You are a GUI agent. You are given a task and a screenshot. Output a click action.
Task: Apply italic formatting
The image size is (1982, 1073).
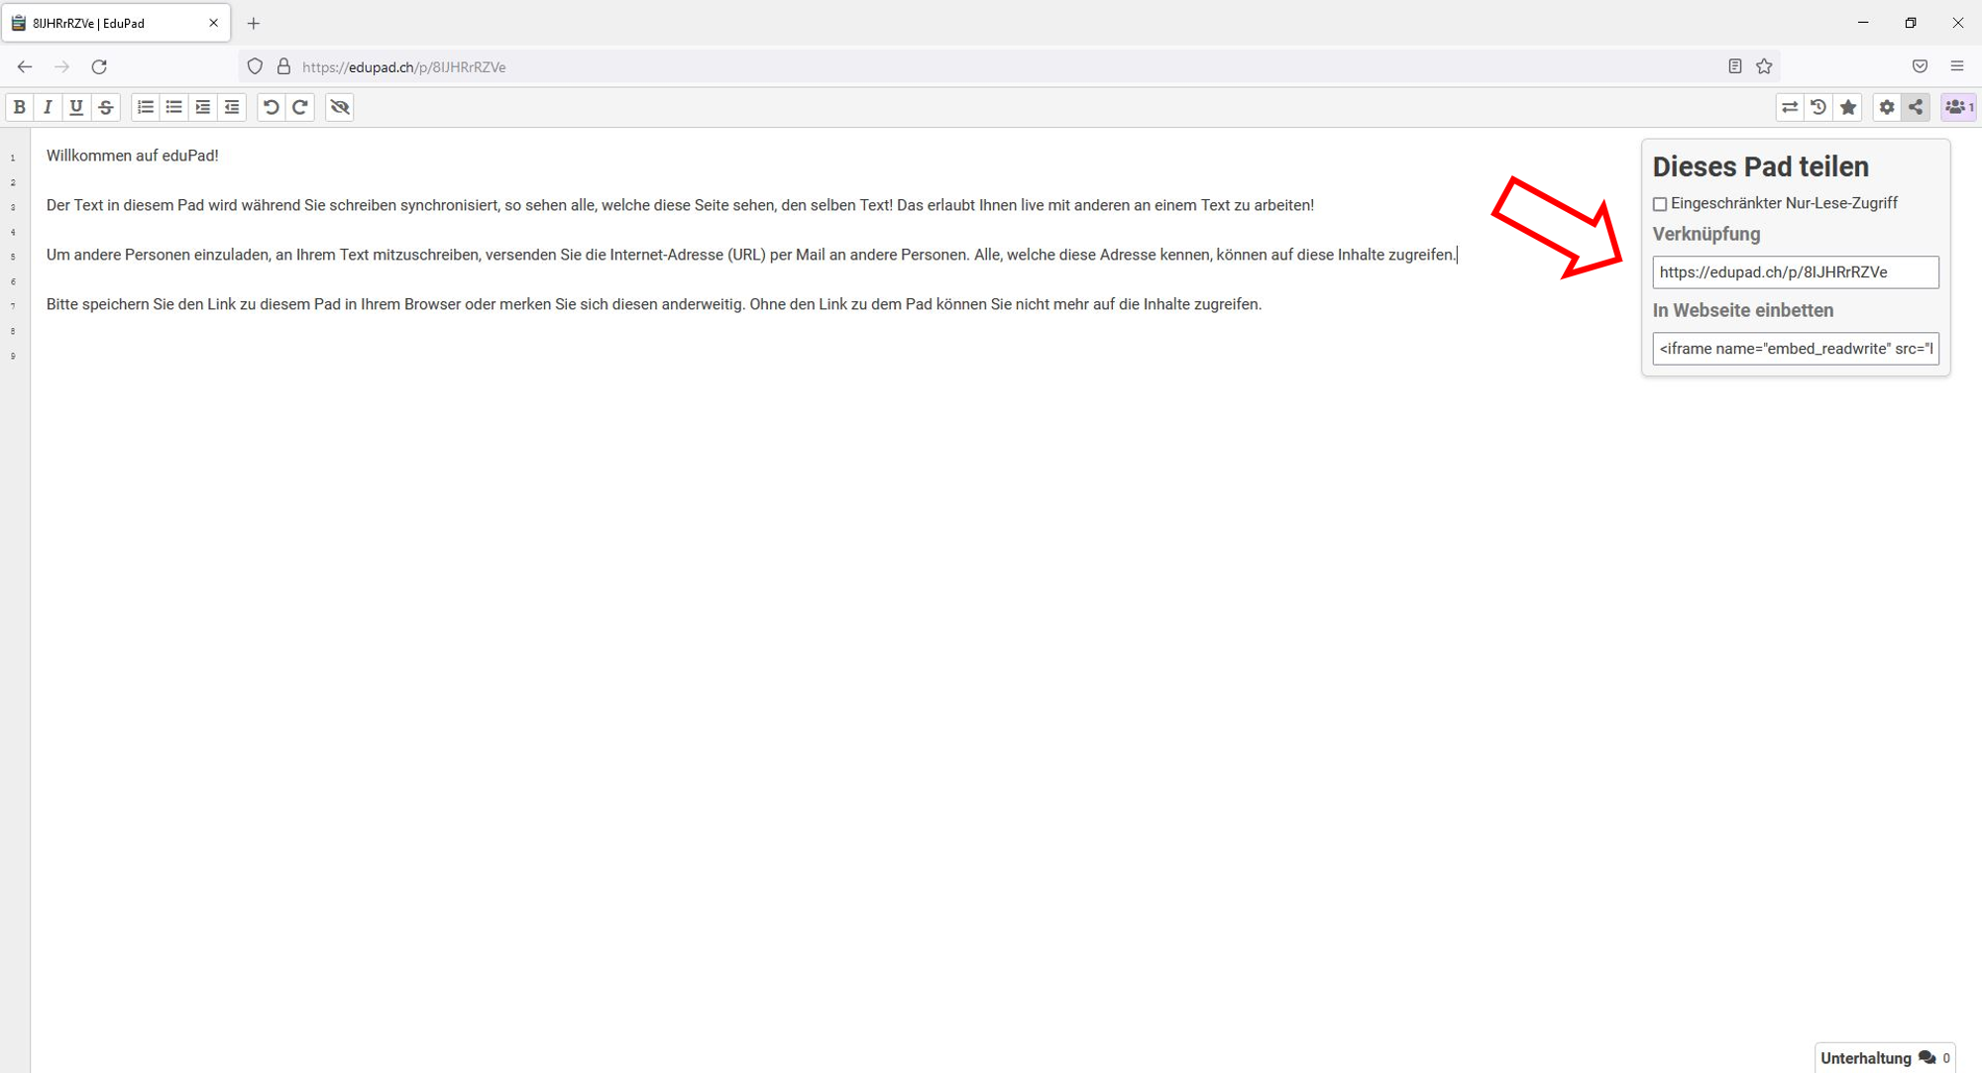48,107
